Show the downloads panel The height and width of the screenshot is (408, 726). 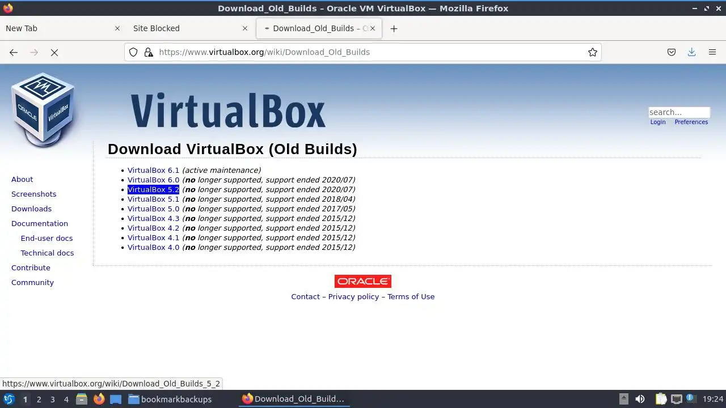(x=692, y=52)
